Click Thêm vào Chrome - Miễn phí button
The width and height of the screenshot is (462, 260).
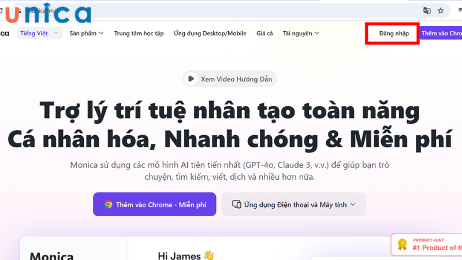click(x=154, y=205)
